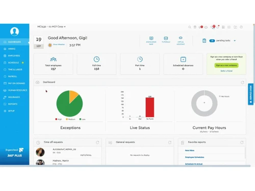255x191 pixels.
Task: Click the pending tasks clipboard icon
Action: pyautogui.click(x=205, y=41)
